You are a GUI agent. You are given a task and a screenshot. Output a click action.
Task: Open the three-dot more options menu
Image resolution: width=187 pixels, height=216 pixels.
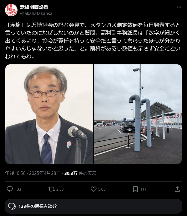coord(179,7)
